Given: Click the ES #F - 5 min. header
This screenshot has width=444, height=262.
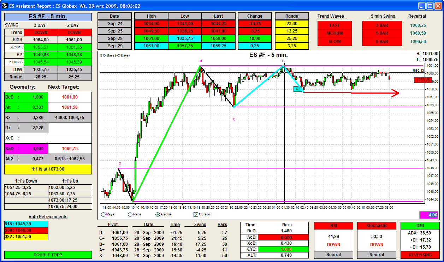Looking at the screenshot, I should click(48, 17).
